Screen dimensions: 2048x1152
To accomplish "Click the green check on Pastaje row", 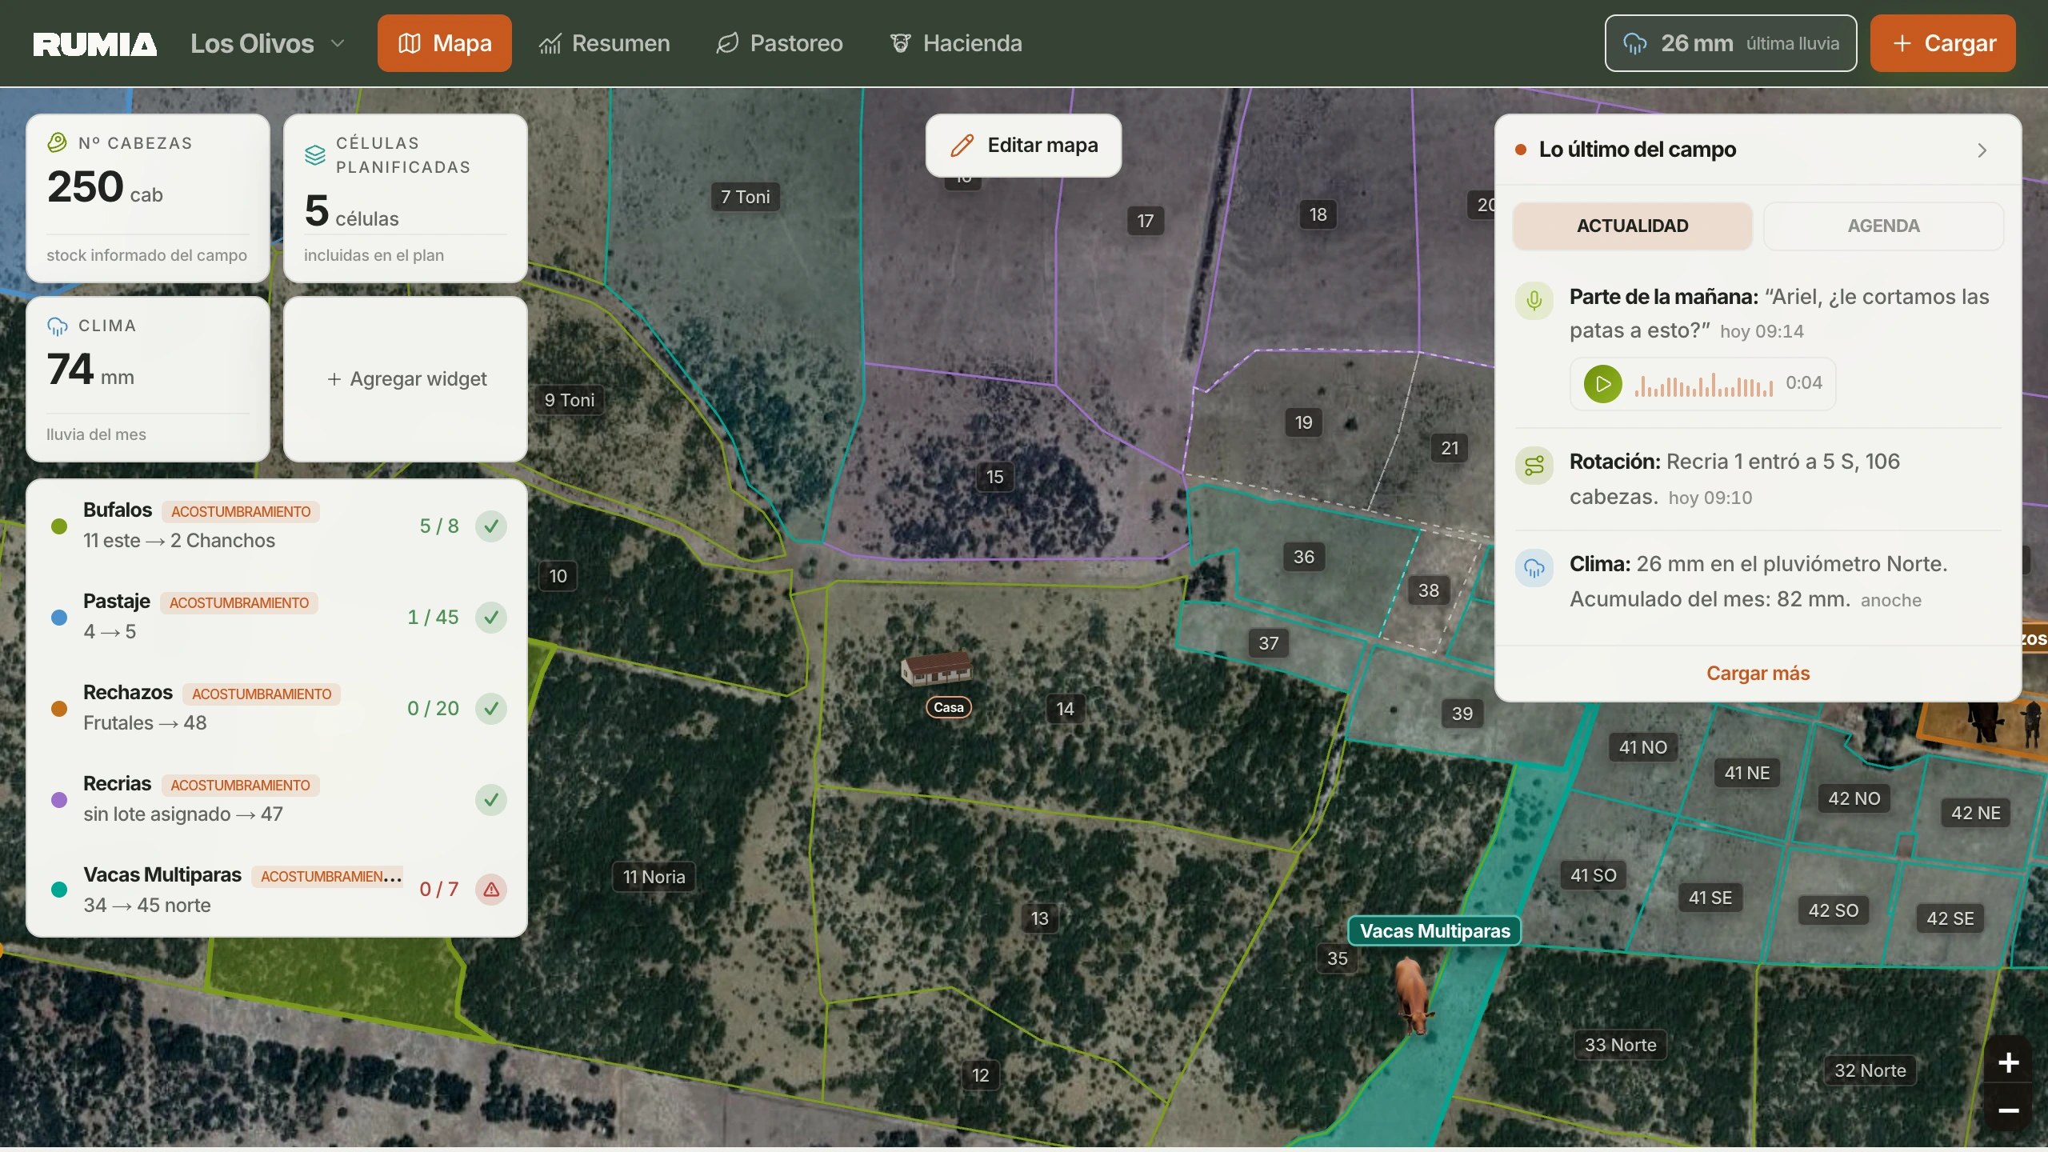I will pyautogui.click(x=491, y=617).
